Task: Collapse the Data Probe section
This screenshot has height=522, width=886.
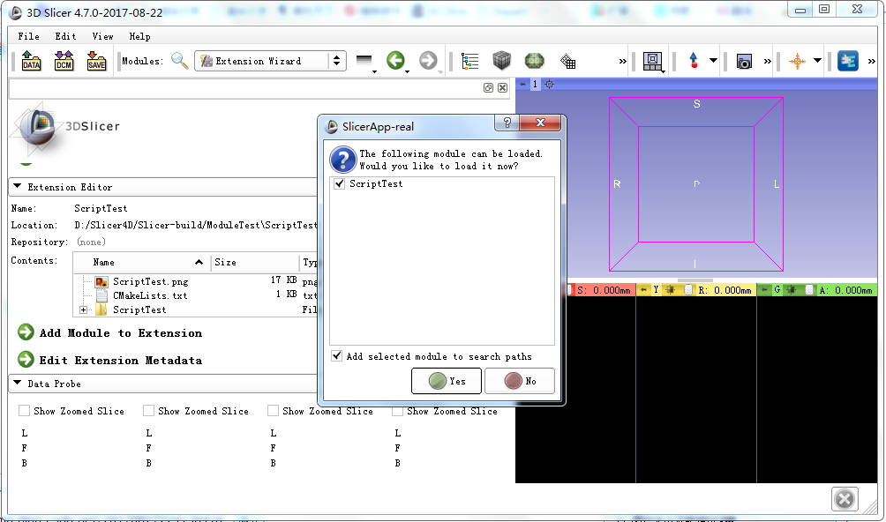Action: (x=17, y=384)
